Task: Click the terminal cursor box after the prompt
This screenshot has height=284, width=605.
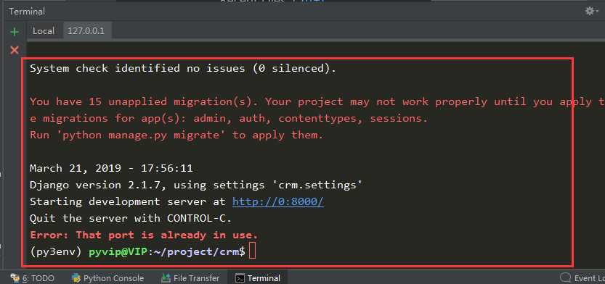Action: click(252, 251)
